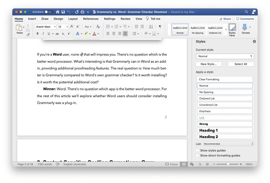Adjust the zoom slider in status bar

228,164
